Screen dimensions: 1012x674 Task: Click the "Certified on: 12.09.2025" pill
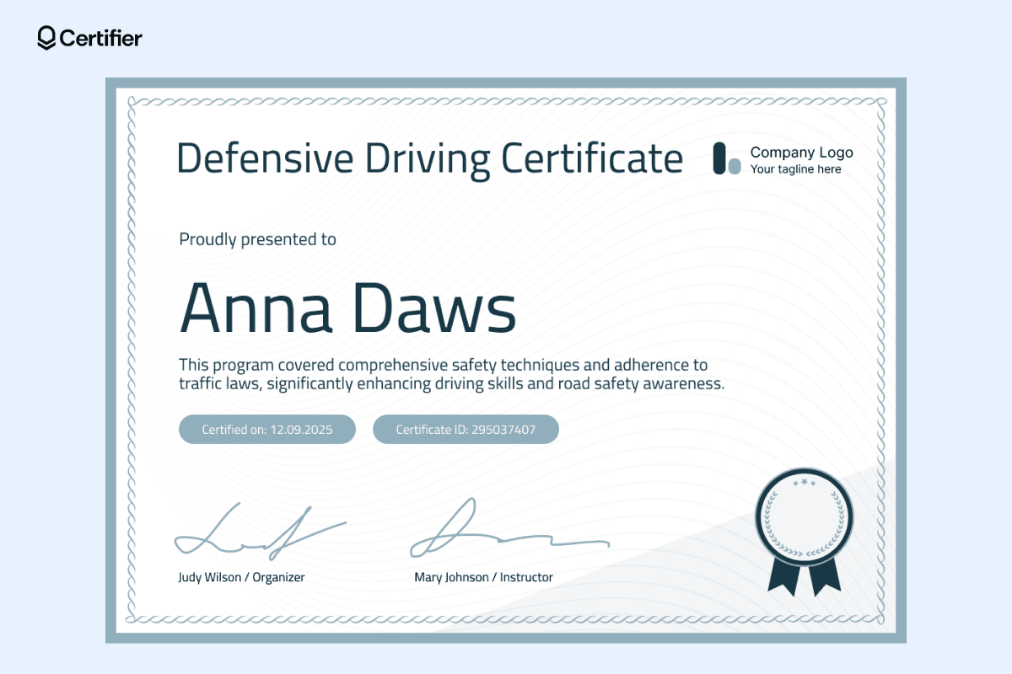[267, 429]
